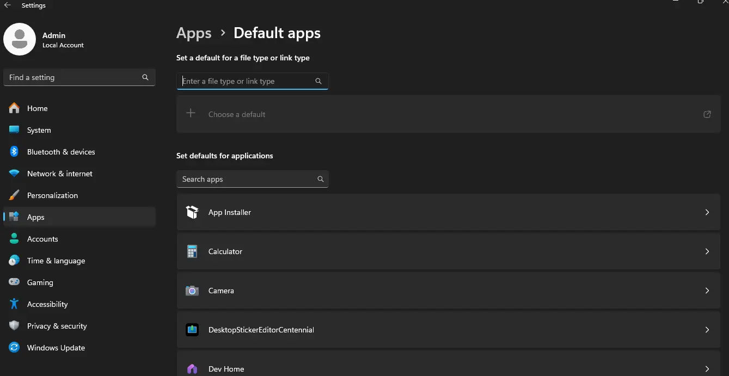Go to Privacy & security
Viewport: 729px width, 376px height.
click(79, 326)
